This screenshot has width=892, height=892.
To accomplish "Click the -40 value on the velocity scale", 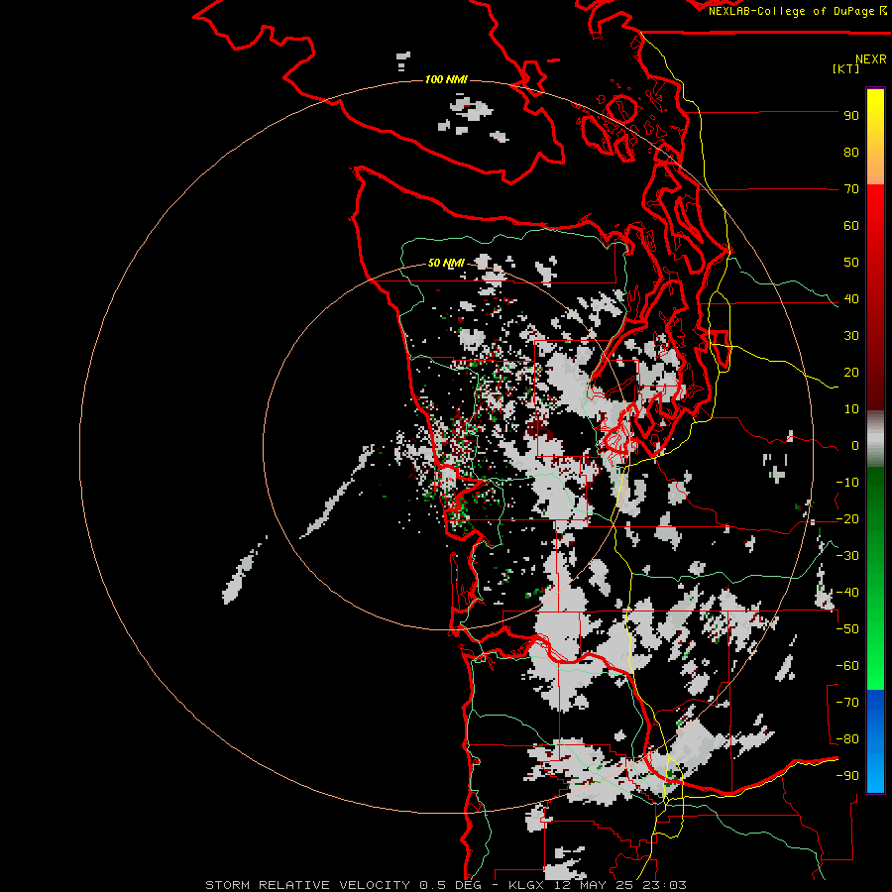I will (x=847, y=593).
